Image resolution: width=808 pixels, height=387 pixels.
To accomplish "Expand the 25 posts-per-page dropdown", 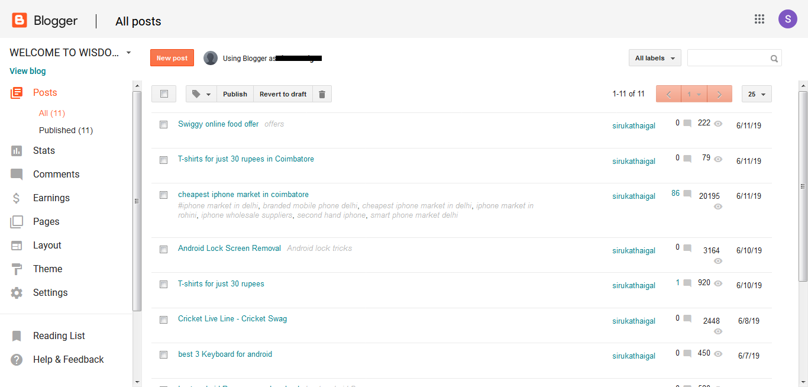I will [x=756, y=94].
